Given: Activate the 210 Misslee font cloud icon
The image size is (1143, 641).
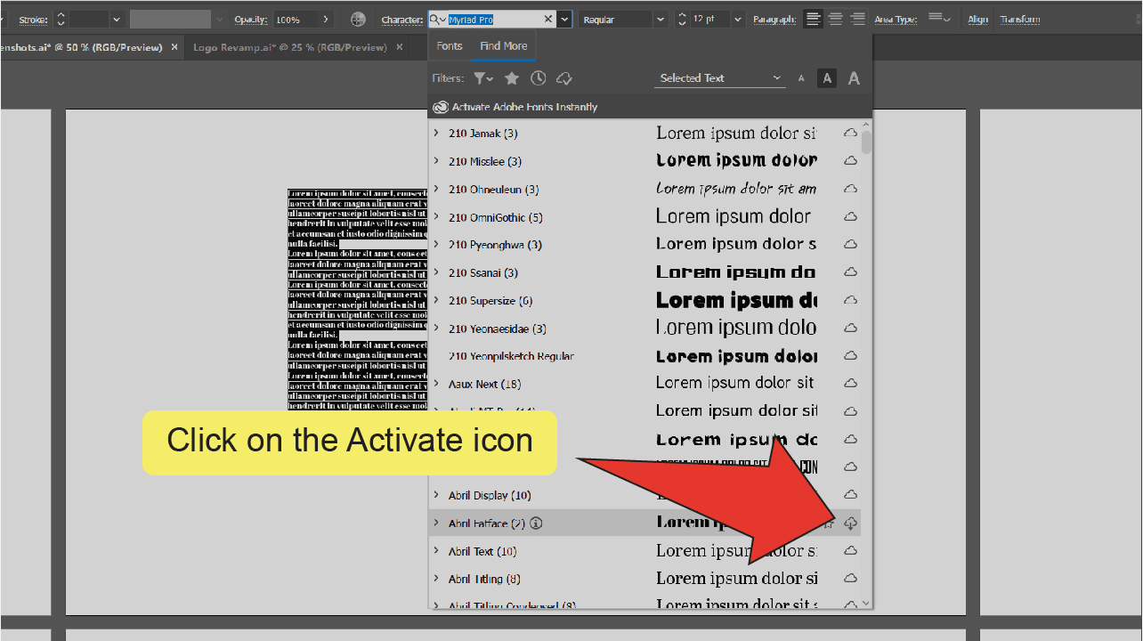Looking at the screenshot, I should point(850,161).
